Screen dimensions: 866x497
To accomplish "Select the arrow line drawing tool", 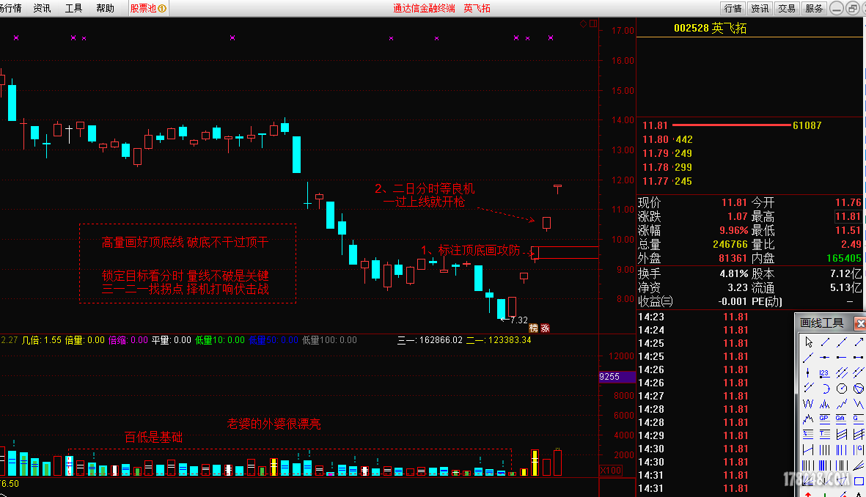I will (859, 342).
